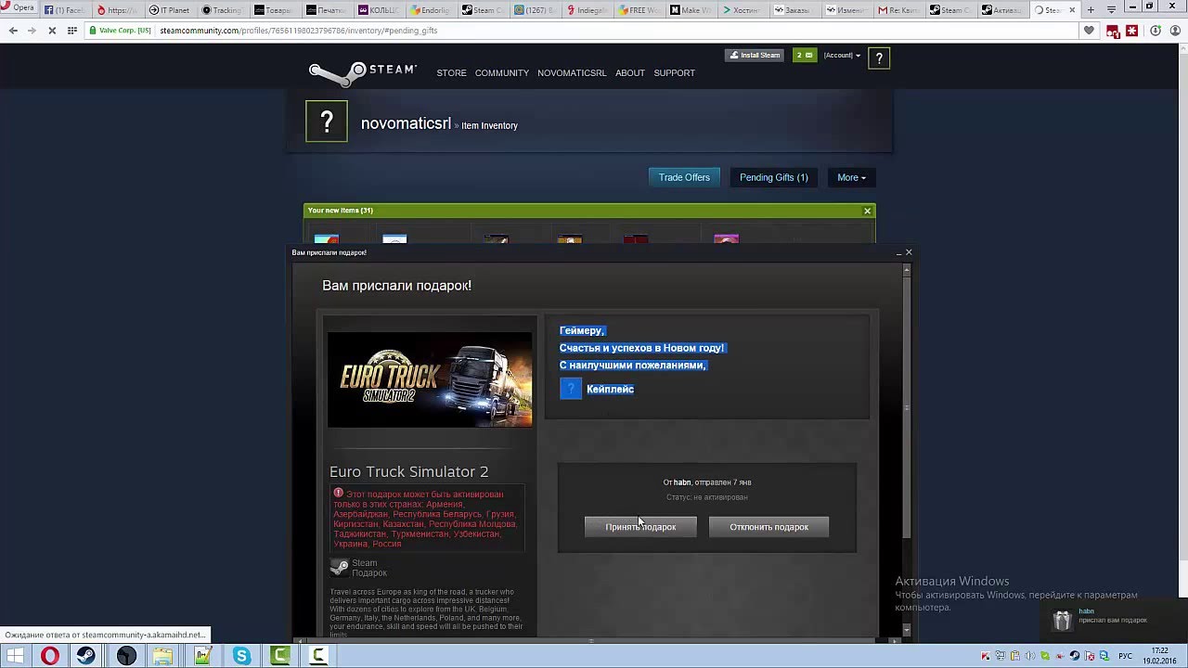Expand the Account dropdown
1188x668 pixels.
(842, 56)
